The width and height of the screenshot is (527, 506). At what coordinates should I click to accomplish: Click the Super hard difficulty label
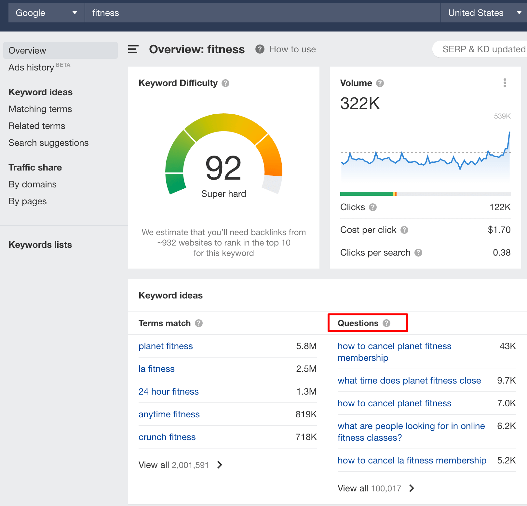tap(224, 194)
